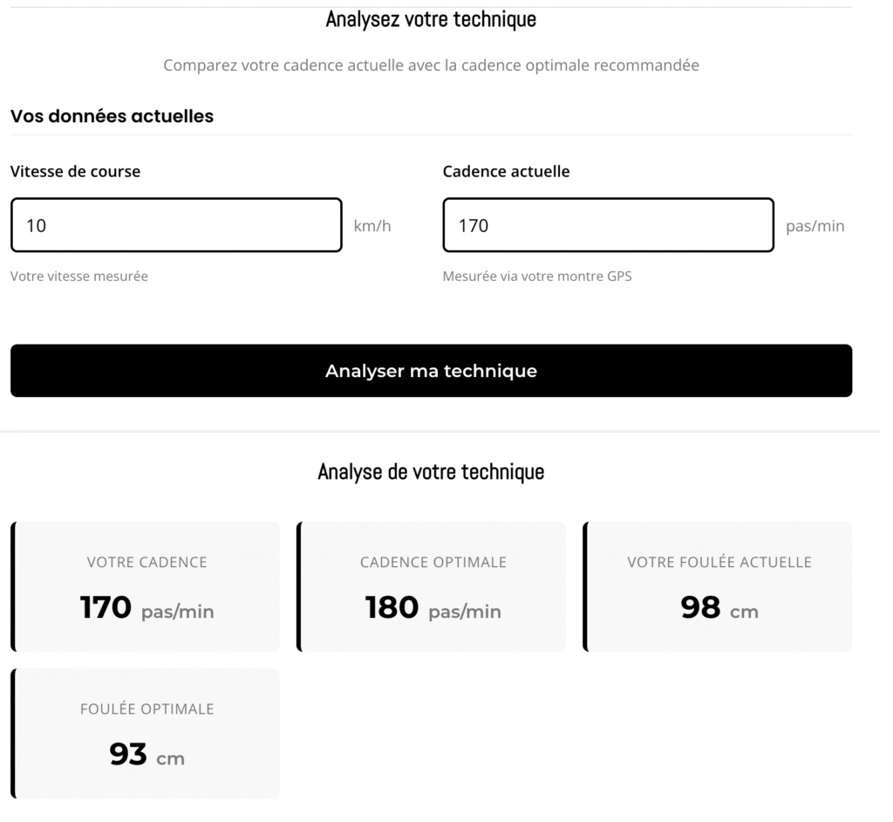The width and height of the screenshot is (893, 822).
Task: Click the 'Analysez votre technique' heading
Action: pyautogui.click(x=431, y=18)
